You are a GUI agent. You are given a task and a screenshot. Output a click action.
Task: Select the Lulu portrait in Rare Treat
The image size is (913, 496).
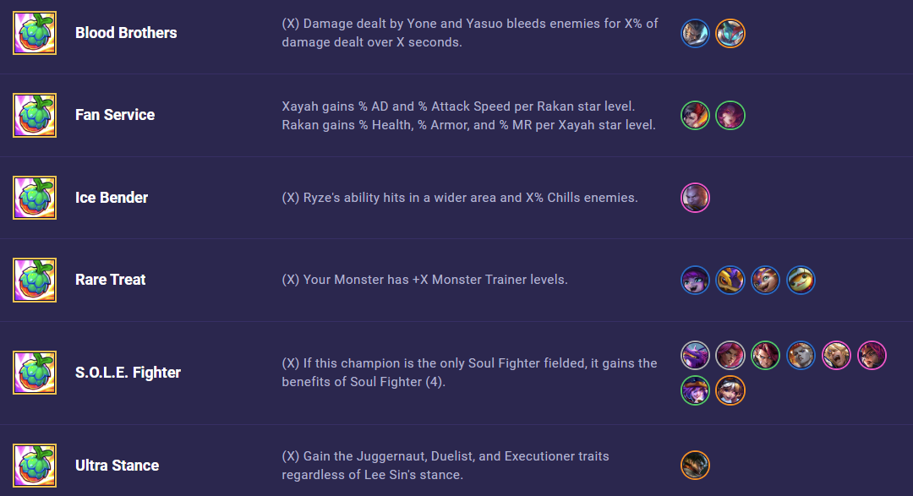695,280
